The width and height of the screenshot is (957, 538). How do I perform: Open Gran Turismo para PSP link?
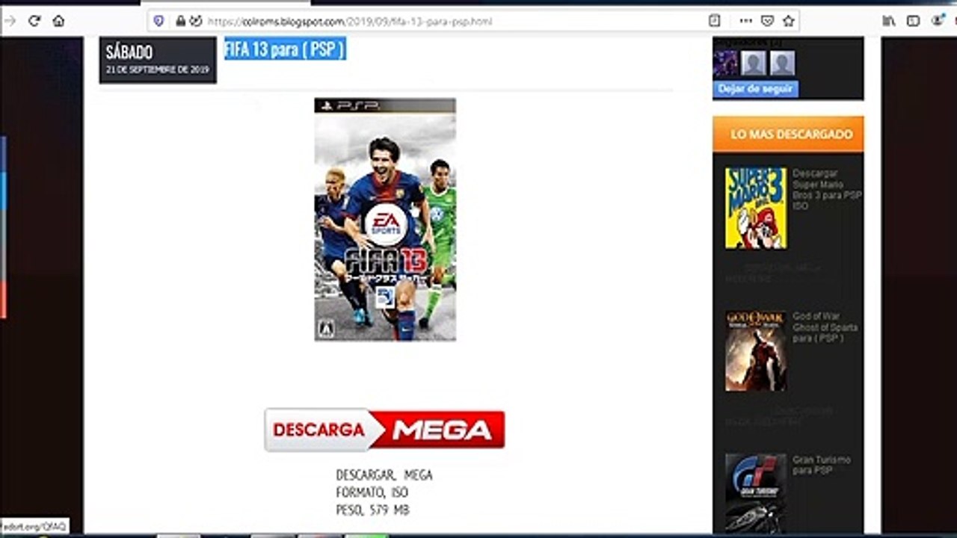(822, 465)
